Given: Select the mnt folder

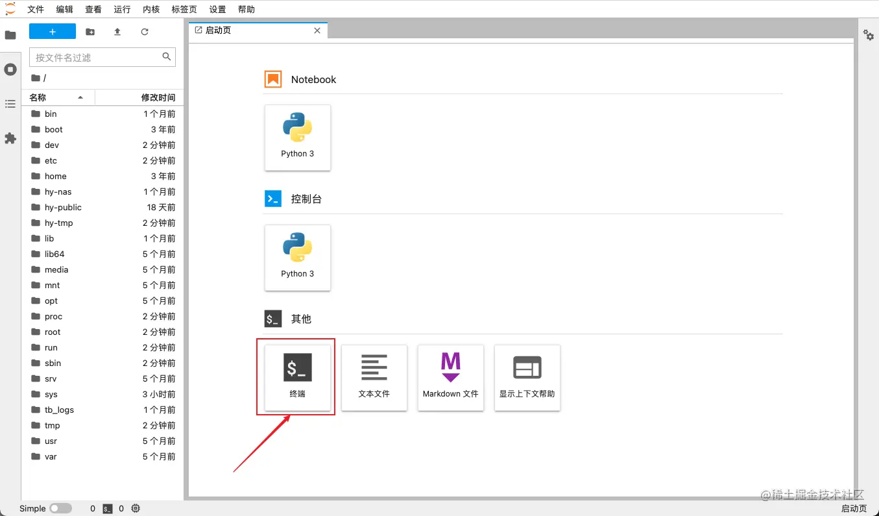Looking at the screenshot, I should click(x=102, y=285).
